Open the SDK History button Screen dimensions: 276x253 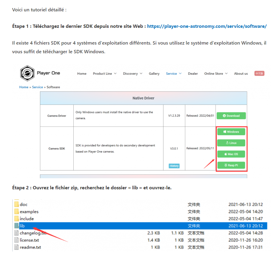174,166
